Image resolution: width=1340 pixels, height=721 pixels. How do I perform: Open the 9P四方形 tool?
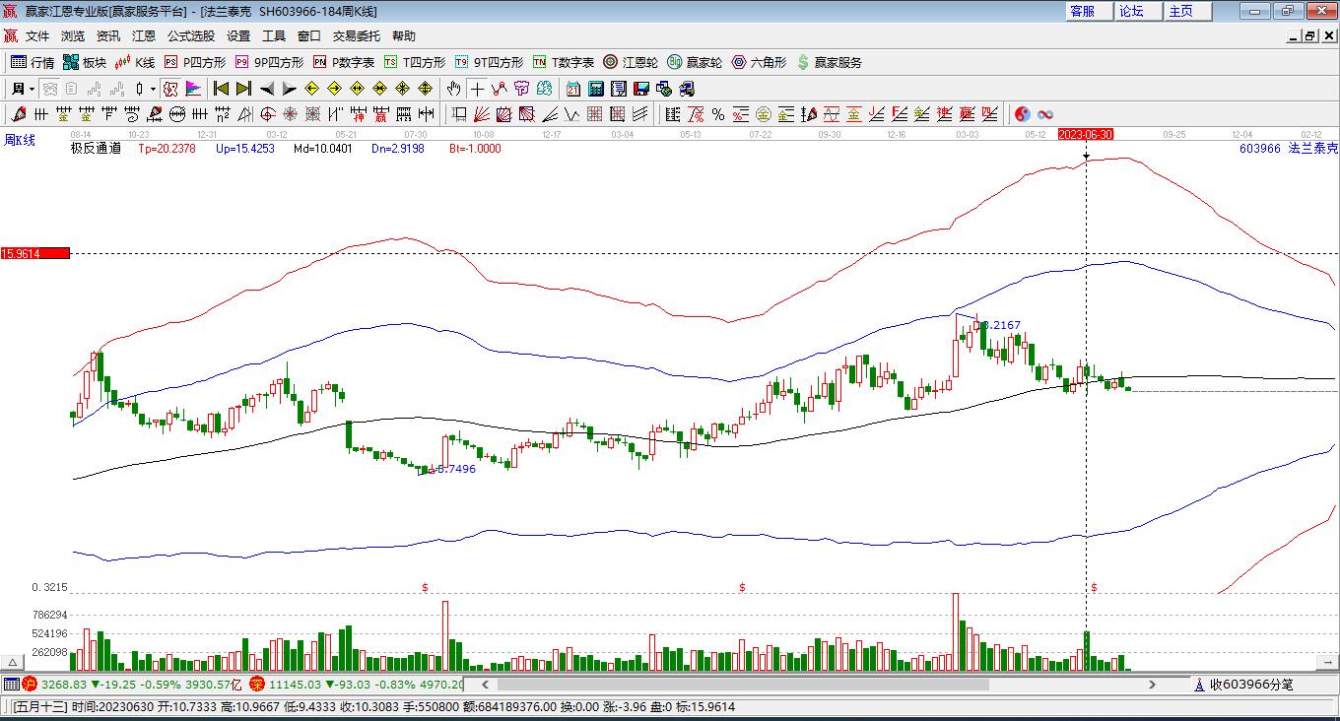269,62
